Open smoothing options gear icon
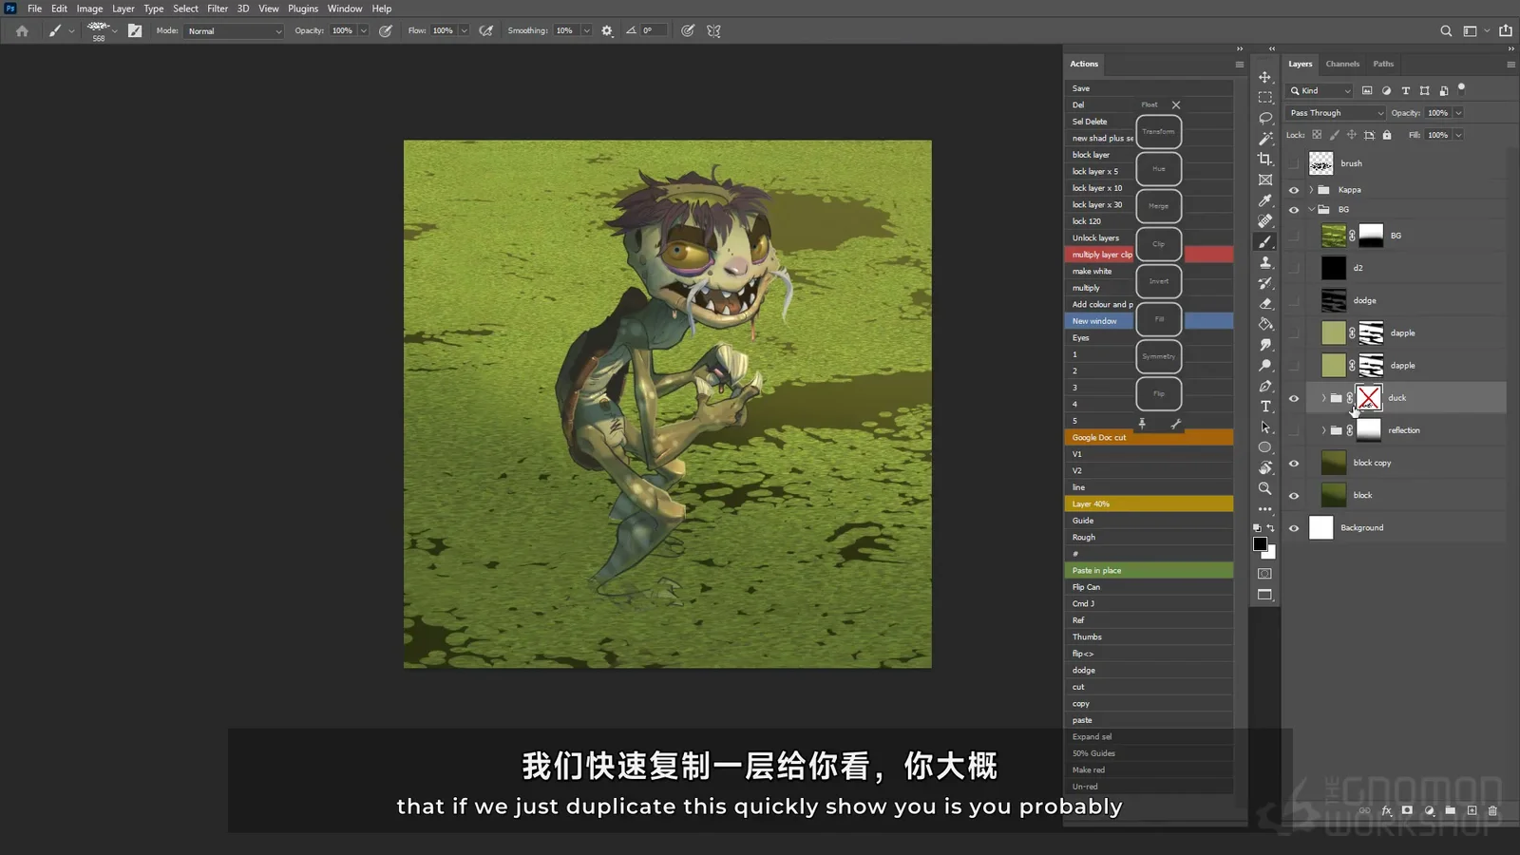 pyautogui.click(x=607, y=30)
